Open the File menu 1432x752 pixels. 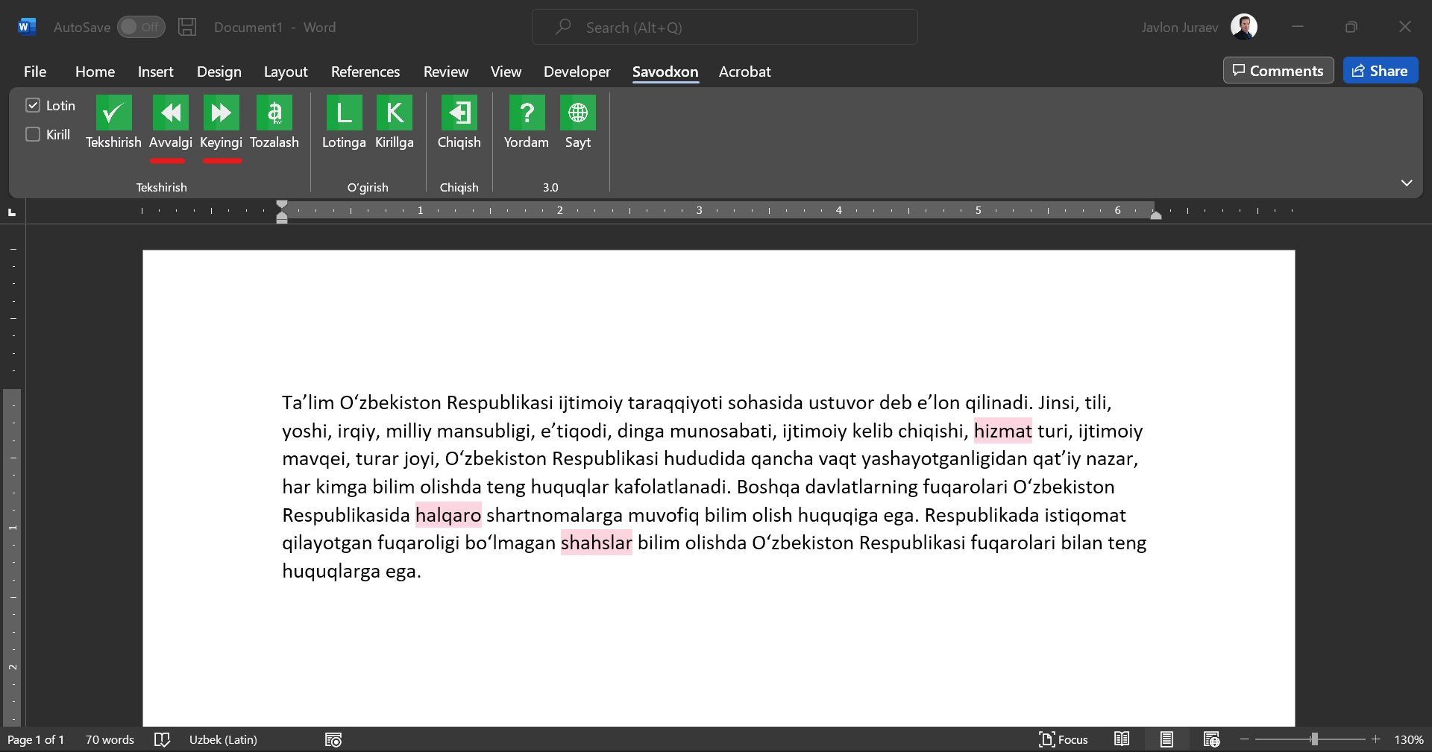point(35,72)
